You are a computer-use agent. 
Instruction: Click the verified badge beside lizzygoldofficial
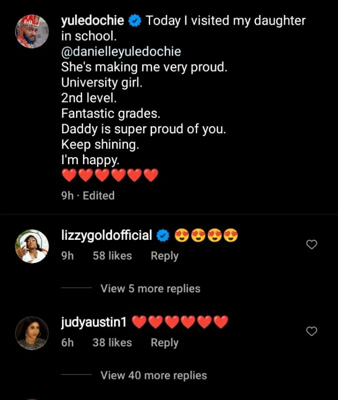(164, 235)
